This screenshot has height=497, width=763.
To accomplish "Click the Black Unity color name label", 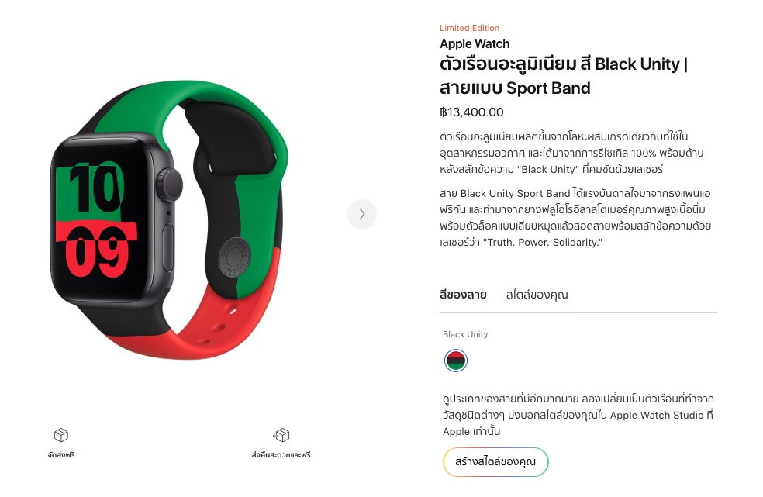I will tap(465, 334).
